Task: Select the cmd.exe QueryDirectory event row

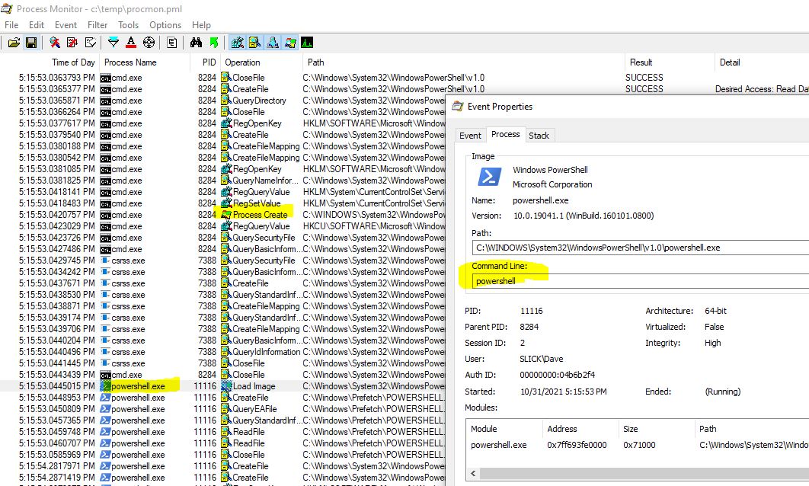Action: coord(222,101)
